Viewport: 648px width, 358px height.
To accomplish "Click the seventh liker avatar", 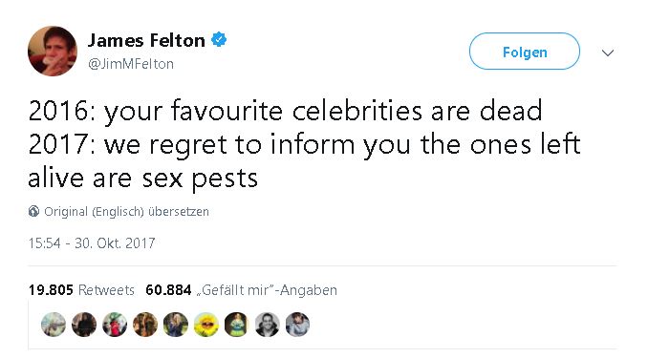I will [237, 325].
